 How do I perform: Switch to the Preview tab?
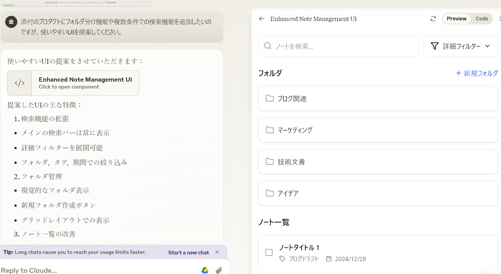(456, 19)
